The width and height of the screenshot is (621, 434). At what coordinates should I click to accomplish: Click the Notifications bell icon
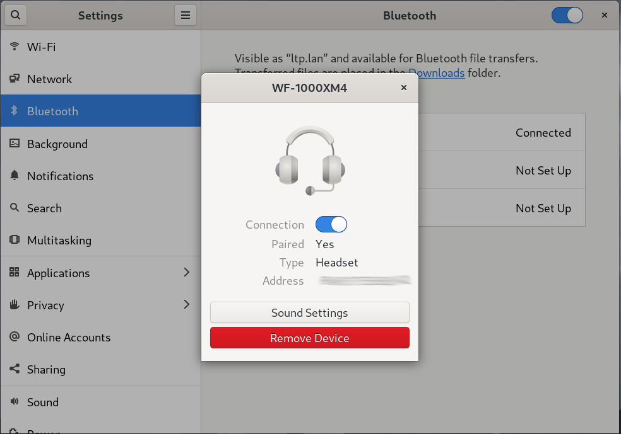[x=15, y=176]
